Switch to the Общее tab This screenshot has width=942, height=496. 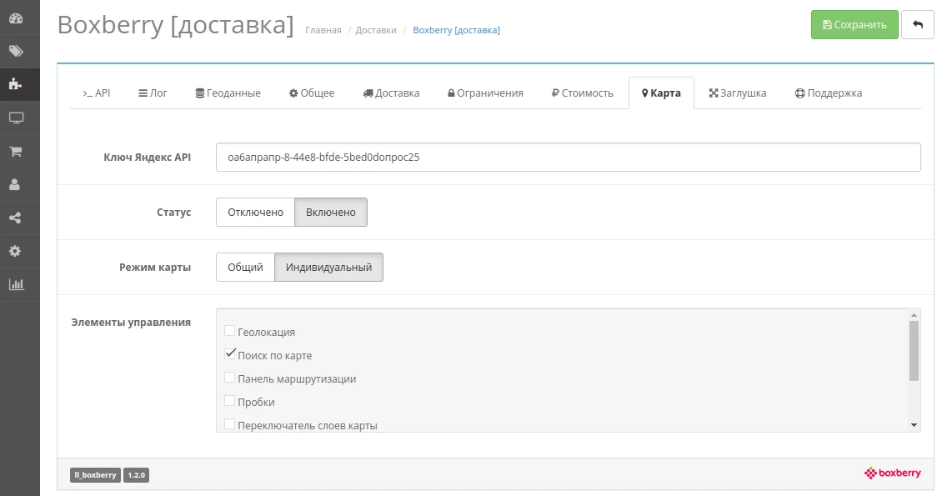pos(312,93)
